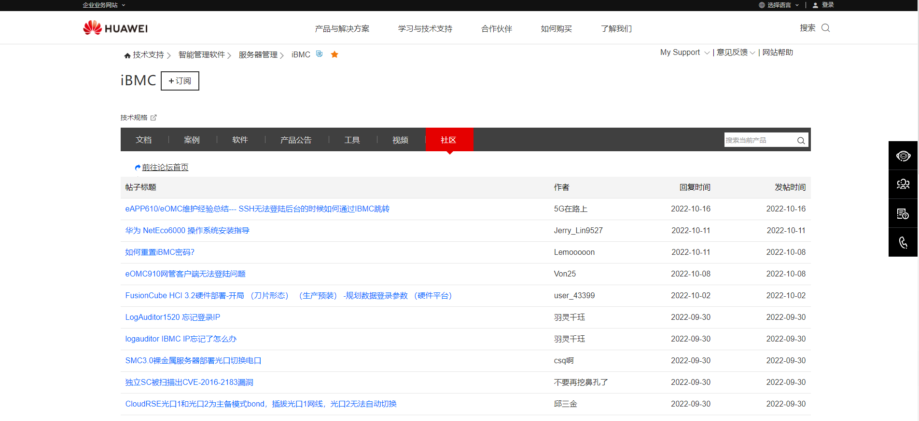
Task: Open post eOMC910网管客户端无法登陆问题
Action: click(185, 274)
